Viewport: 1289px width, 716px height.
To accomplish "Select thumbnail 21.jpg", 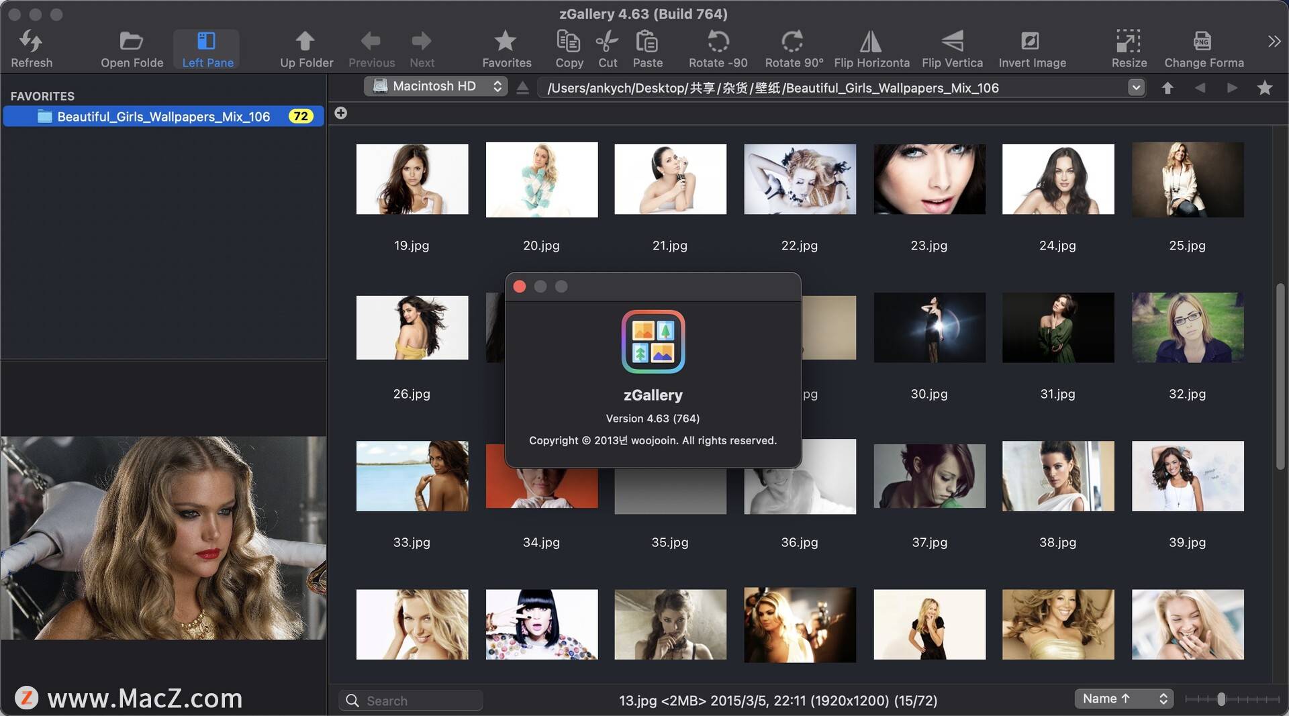I will point(671,179).
